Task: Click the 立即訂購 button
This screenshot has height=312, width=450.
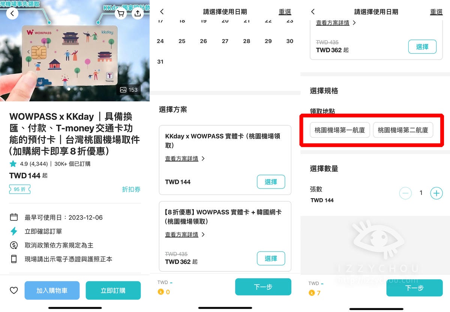Action: coord(113,290)
